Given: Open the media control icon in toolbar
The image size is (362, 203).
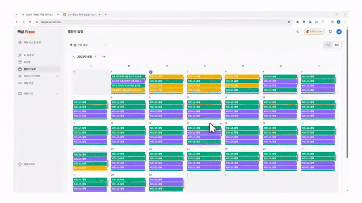Looking at the screenshot, I should pos(332,22).
